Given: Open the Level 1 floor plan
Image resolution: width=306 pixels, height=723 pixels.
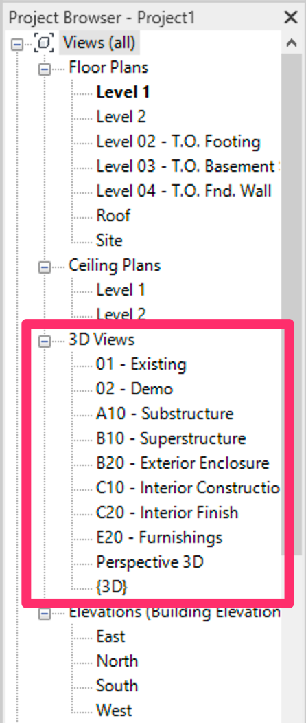Looking at the screenshot, I should point(123,92).
